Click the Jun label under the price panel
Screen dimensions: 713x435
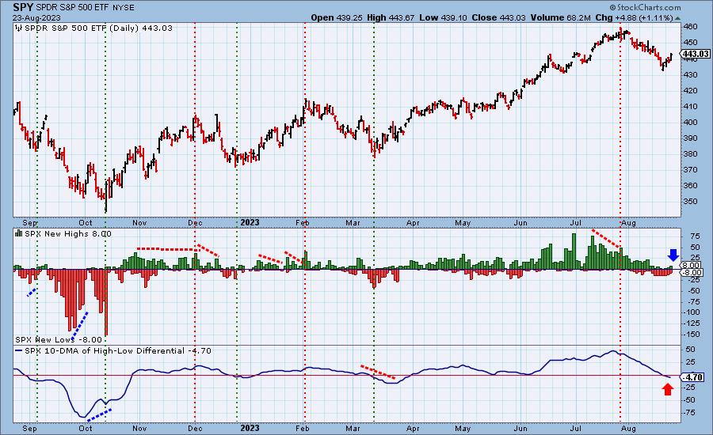(x=520, y=223)
